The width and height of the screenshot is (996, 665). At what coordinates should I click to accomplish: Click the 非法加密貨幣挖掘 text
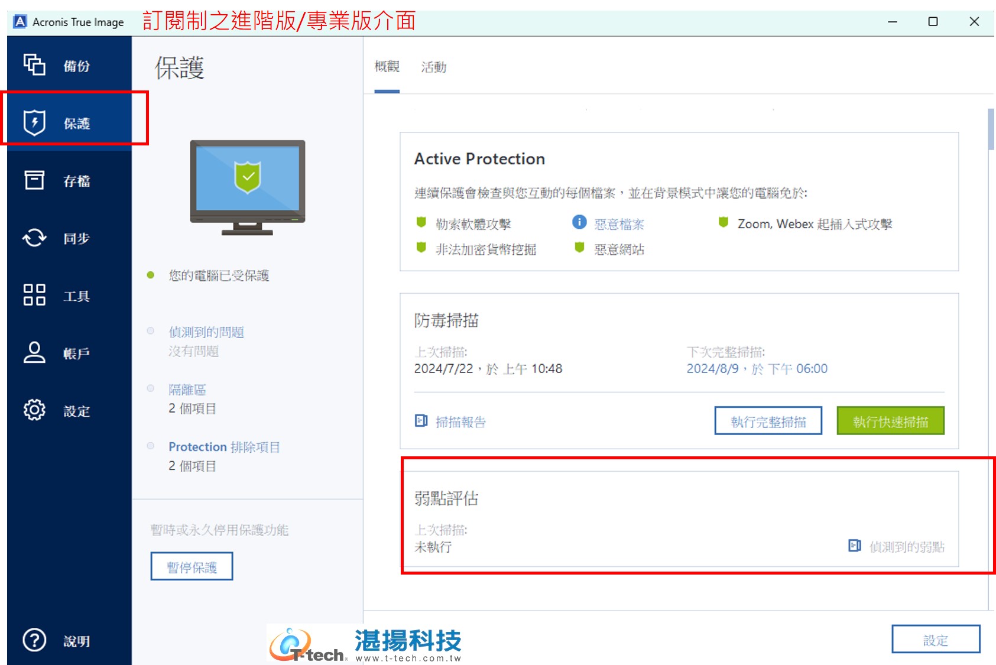pyautogui.click(x=486, y=249)
